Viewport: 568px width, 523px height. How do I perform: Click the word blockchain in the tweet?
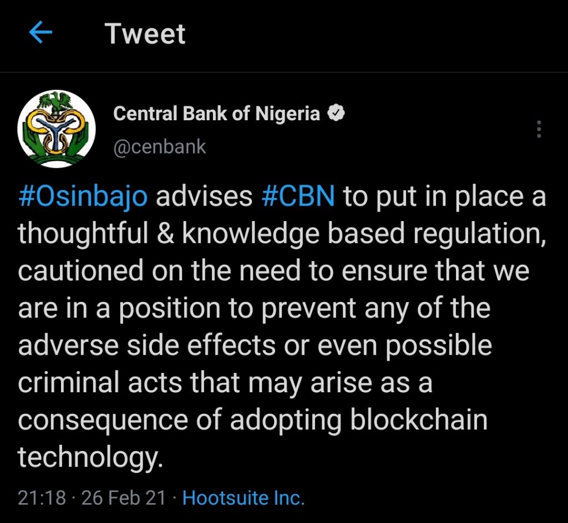click(x=419, y=420)
